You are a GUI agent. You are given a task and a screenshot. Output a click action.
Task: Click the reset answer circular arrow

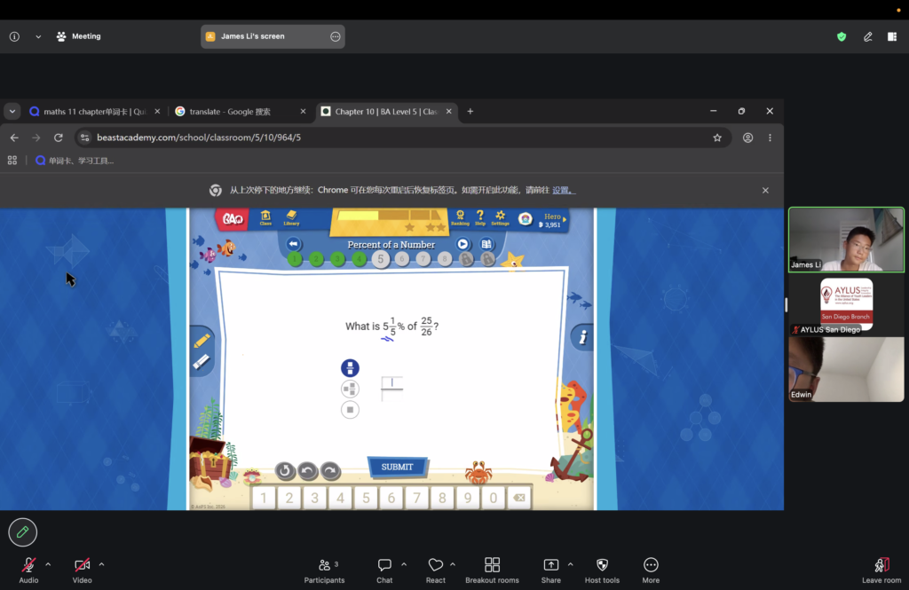285,470
